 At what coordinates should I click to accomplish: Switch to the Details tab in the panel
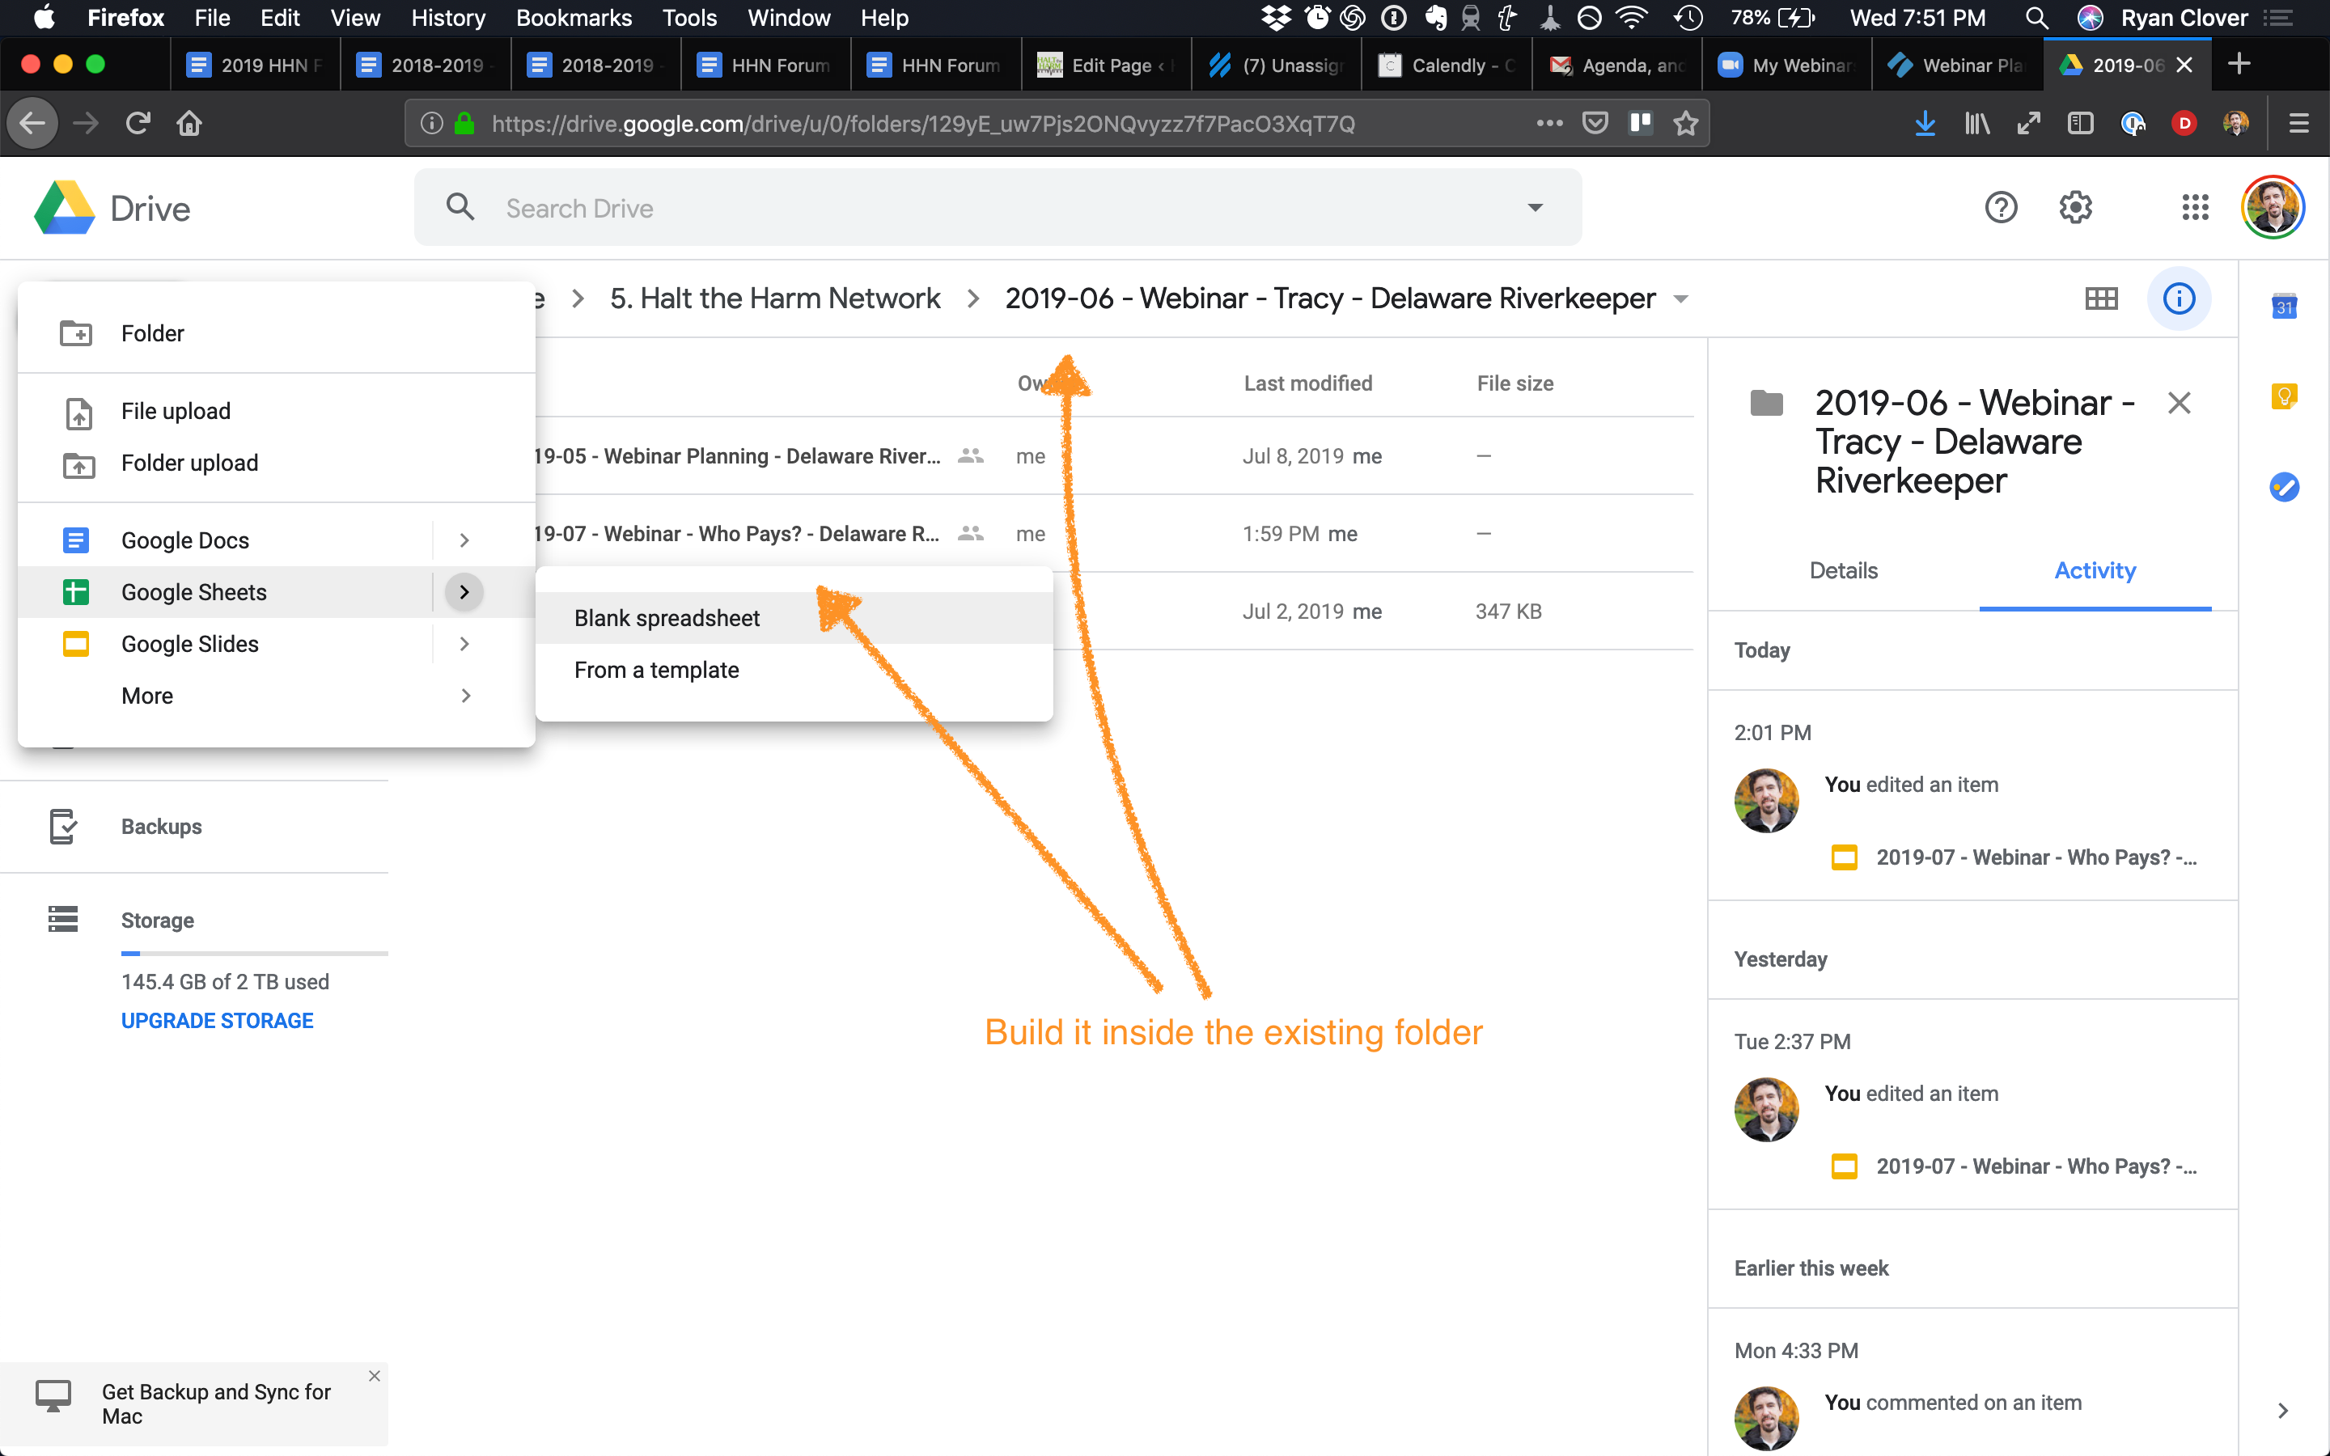(1843, 570)
